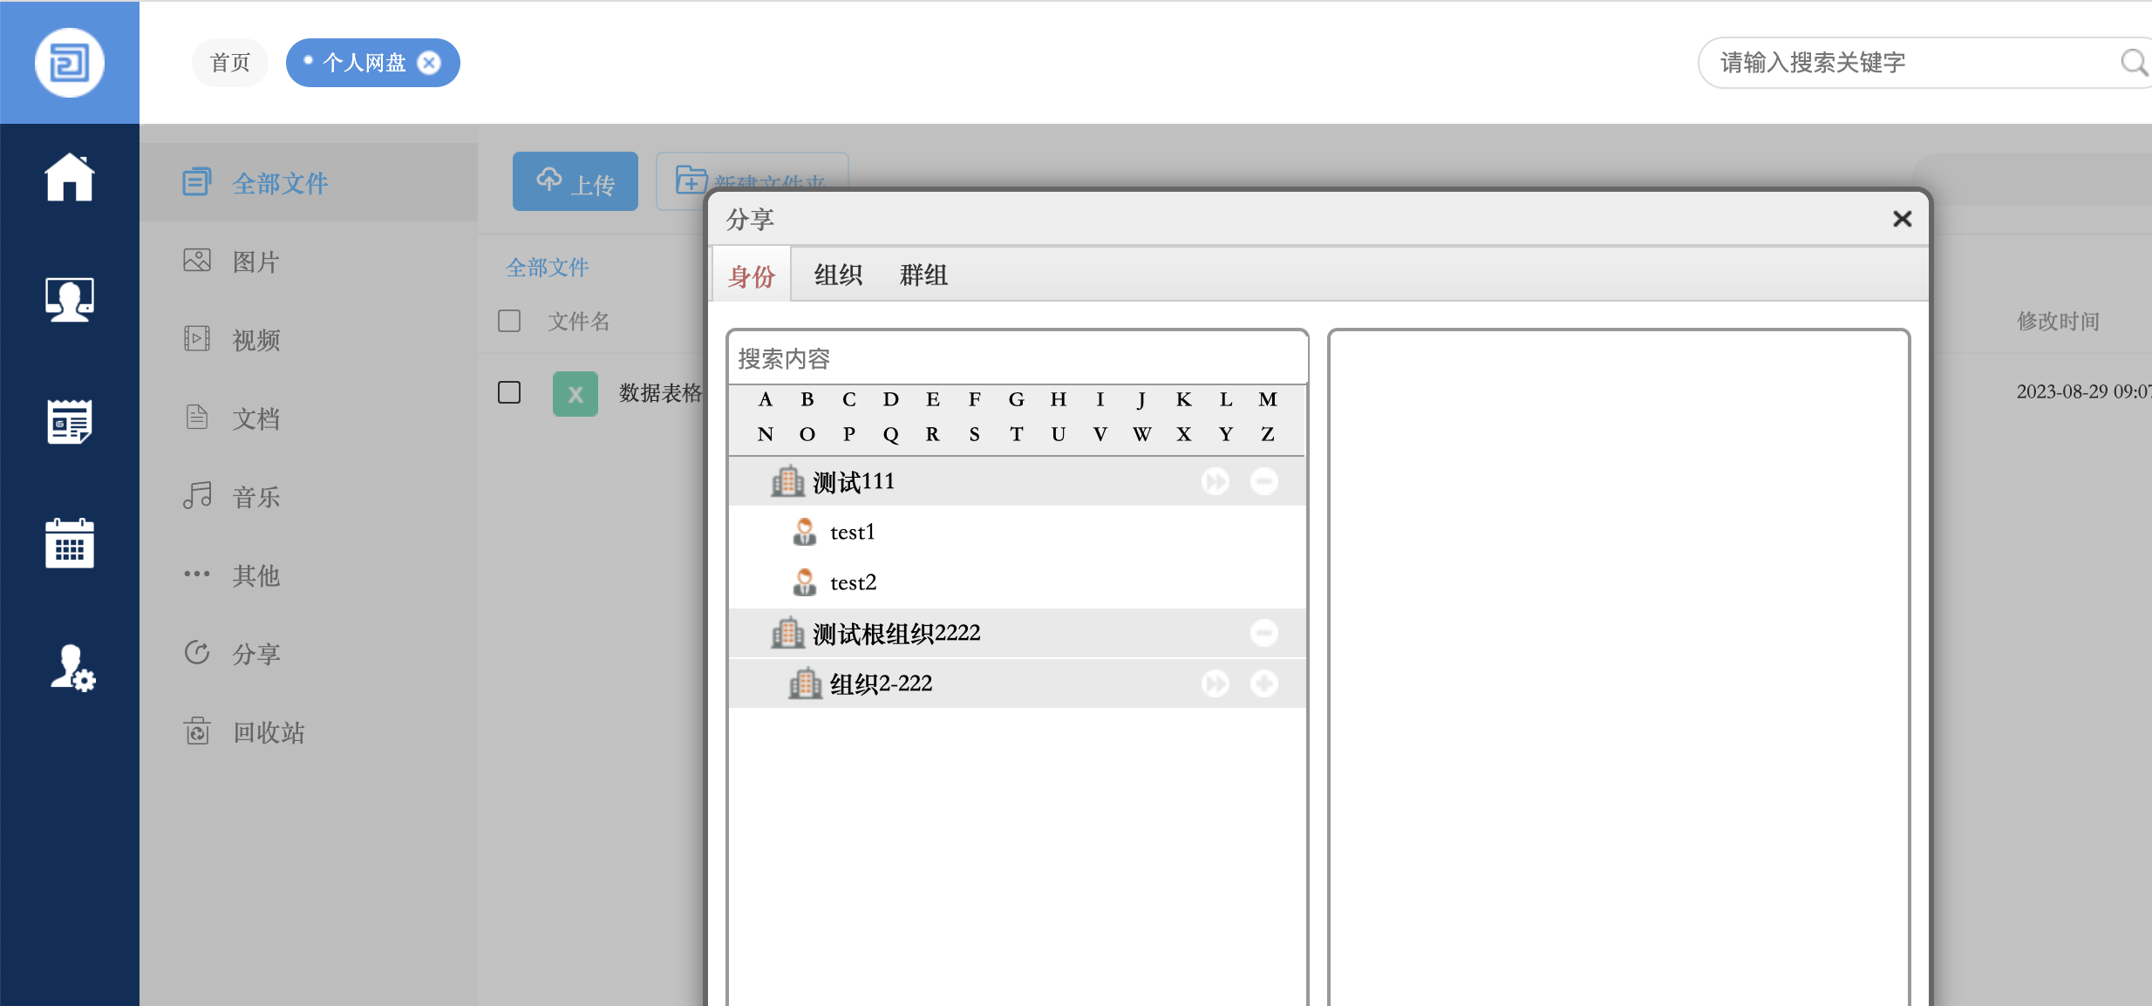2152x1006 pixels.
Task: Switch to the 群组 tab
Action: [x=923, y=275]
